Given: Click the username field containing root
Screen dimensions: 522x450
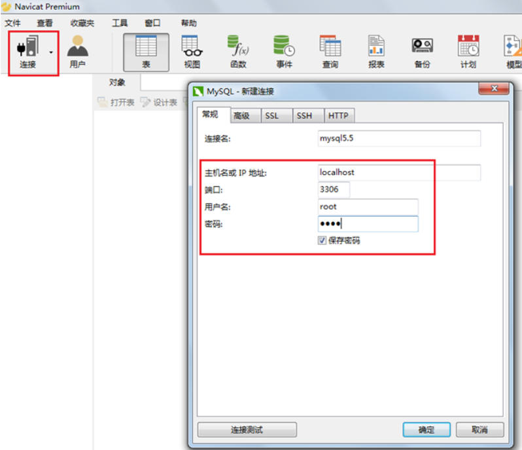Looking at the screenshot, I should pos(368,207).
